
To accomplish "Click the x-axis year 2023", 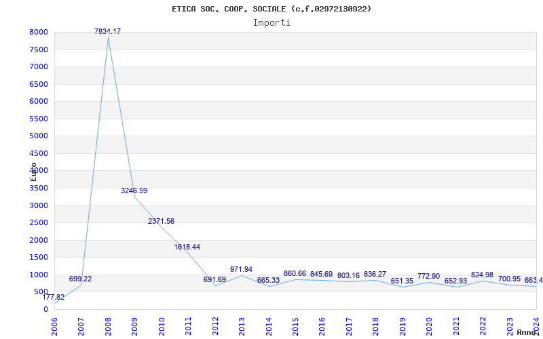I will click(510, 327).
